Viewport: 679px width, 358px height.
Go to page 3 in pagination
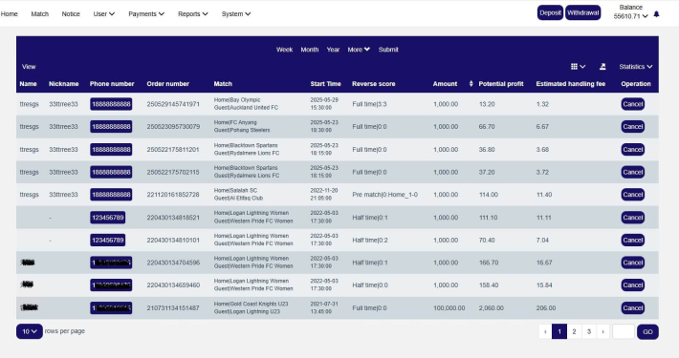tap(589, 331)
